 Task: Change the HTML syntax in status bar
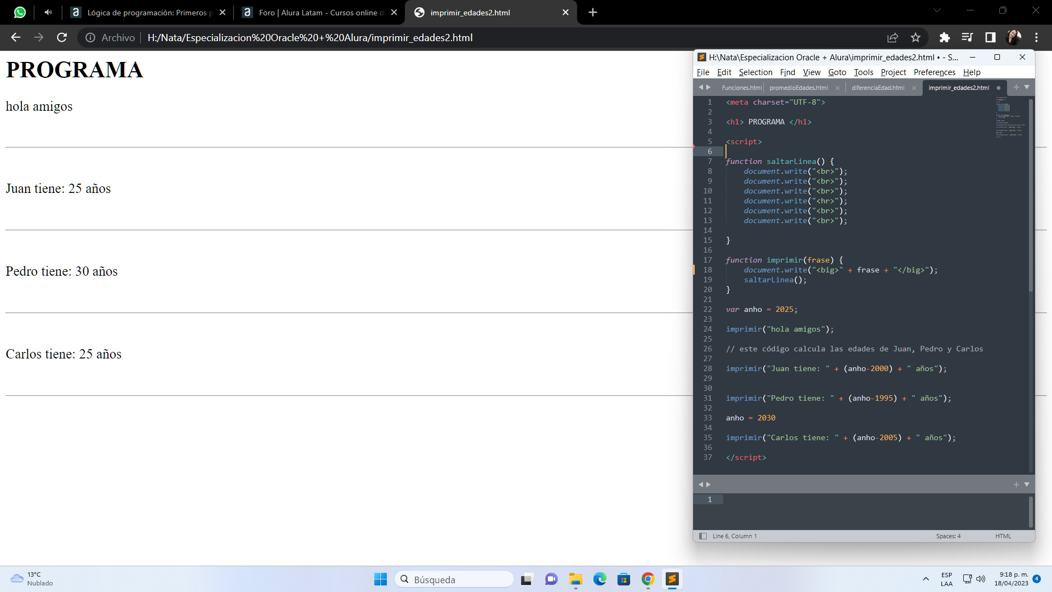point(1003,536)
